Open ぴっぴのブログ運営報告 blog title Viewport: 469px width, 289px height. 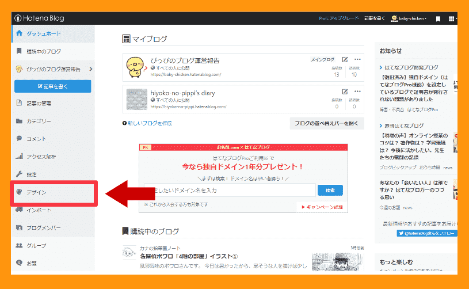pos(185,60)
